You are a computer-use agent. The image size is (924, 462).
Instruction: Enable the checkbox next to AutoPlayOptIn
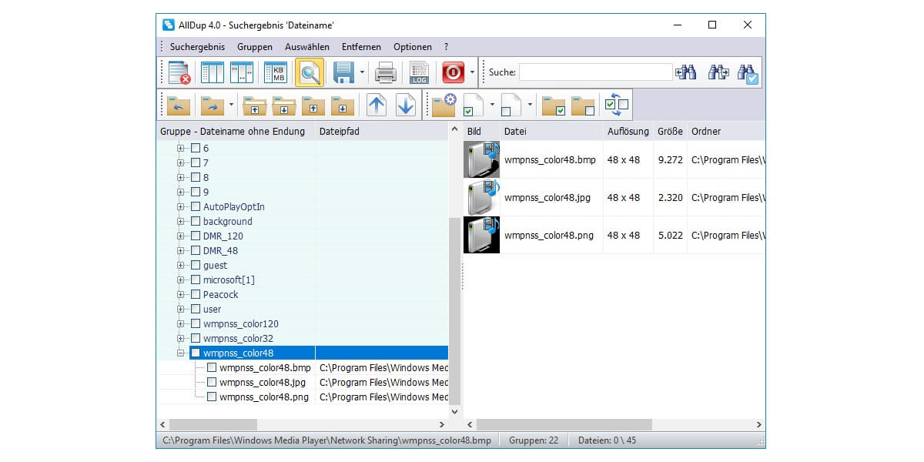(x=196, y=207)
